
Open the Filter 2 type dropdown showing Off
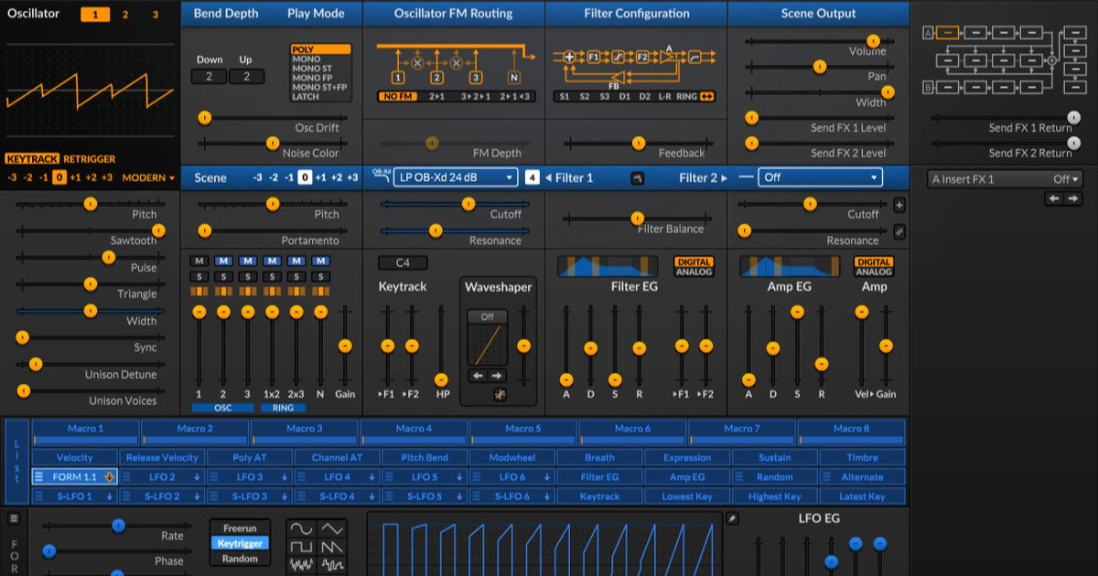pos(820,177)
